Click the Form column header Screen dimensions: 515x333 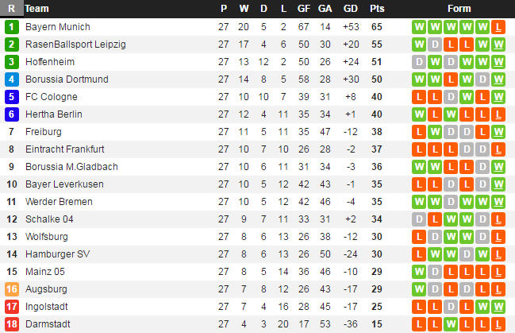coord(459,9)
